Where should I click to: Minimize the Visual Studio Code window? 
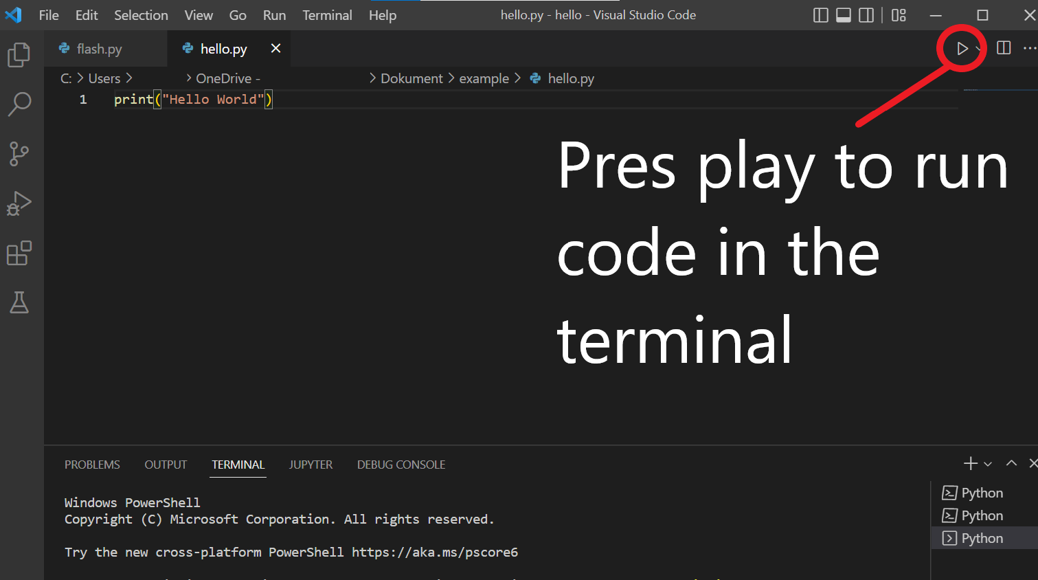(x=936, y=15)
